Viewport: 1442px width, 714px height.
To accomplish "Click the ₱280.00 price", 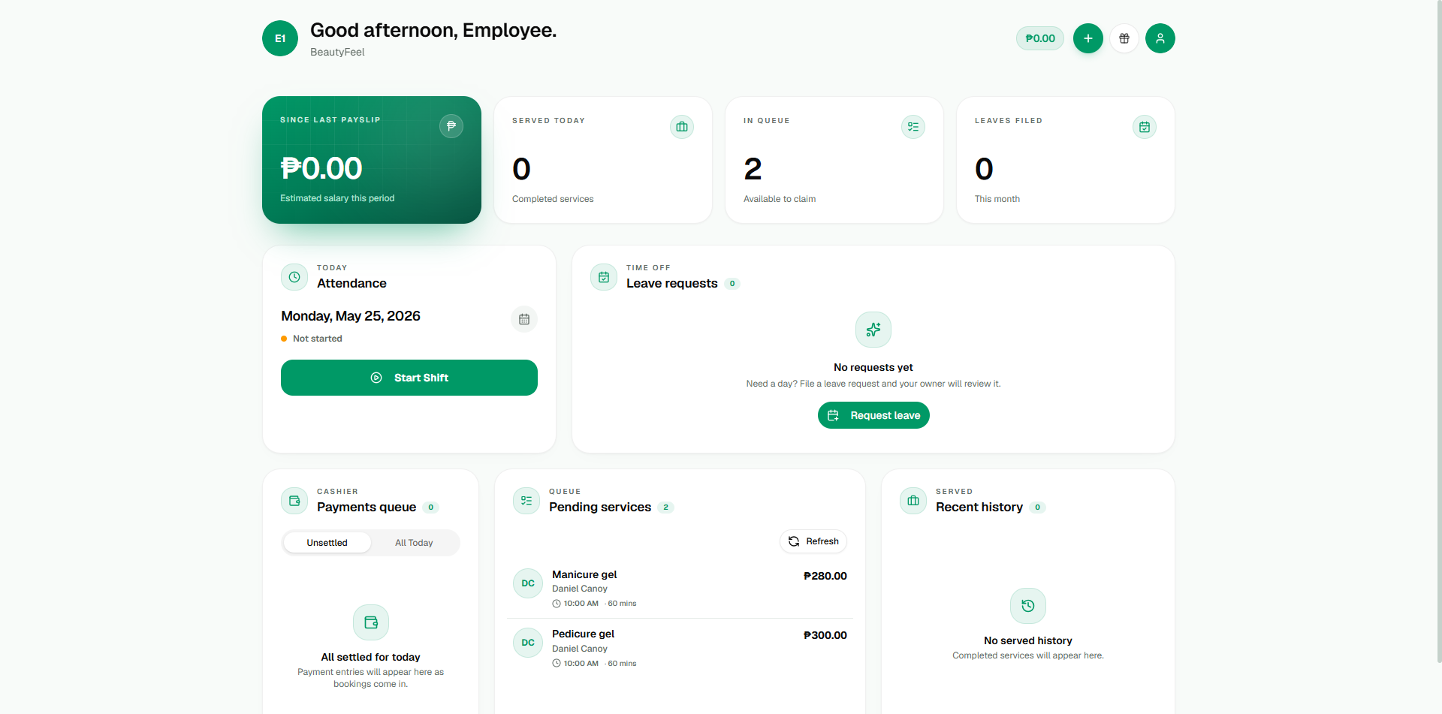I will [x=825, y=576].
